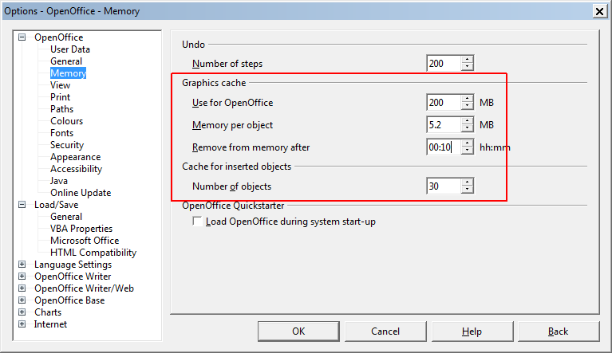Viewport: 612px width, 353px height.
Task: Increase Memory per object value
Action: [x=467, y=121]
